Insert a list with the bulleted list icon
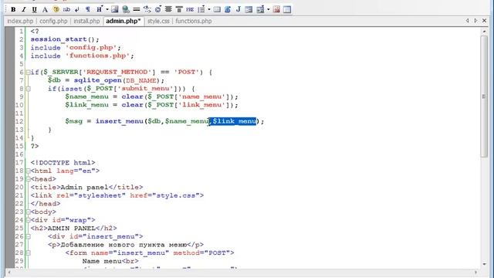This screenshot has height=278, width=494. [x=201, y=9]
